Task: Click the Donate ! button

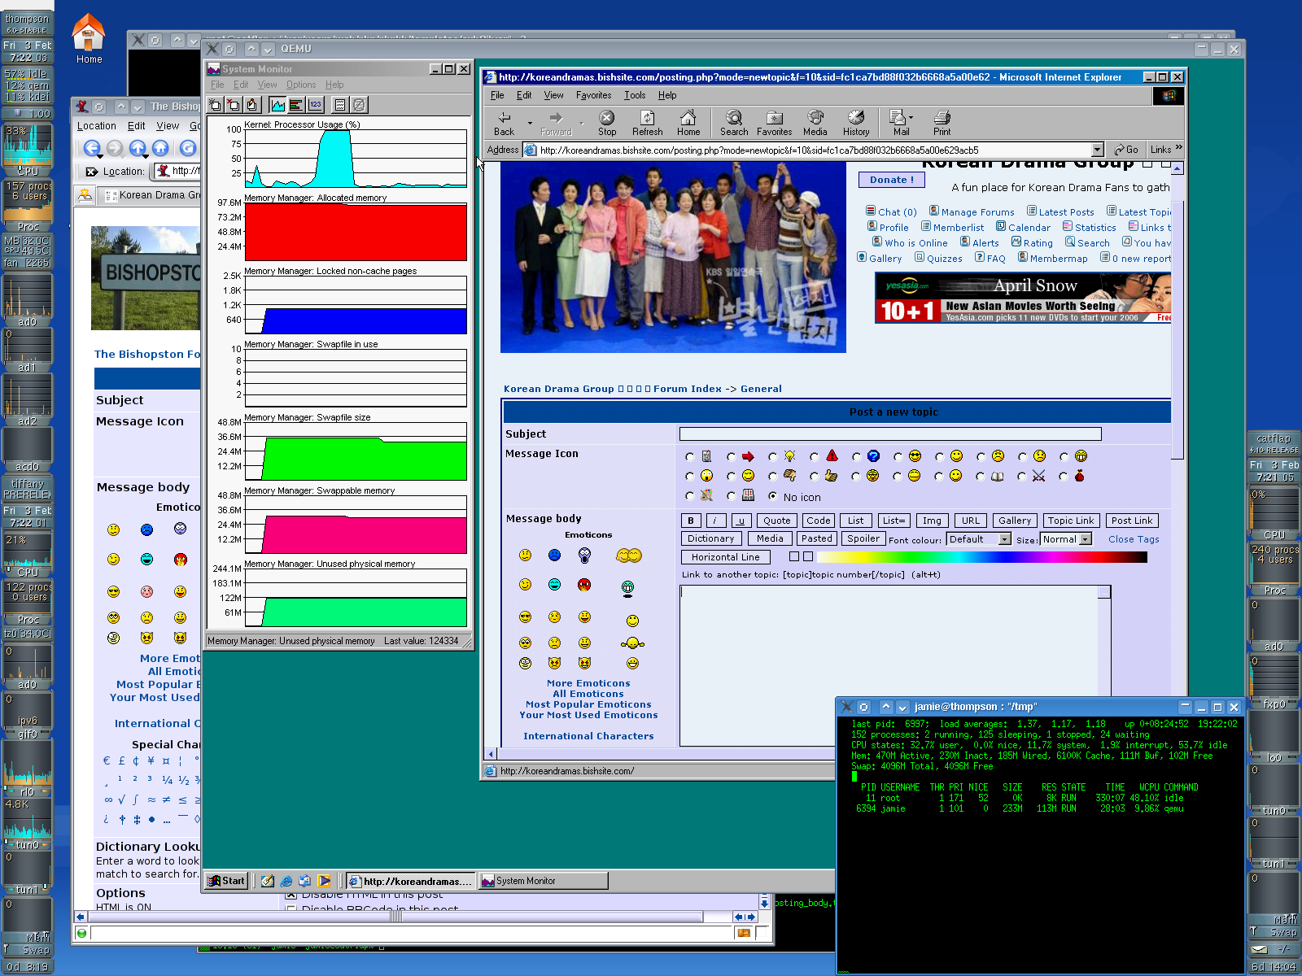Action: [892, 180]
